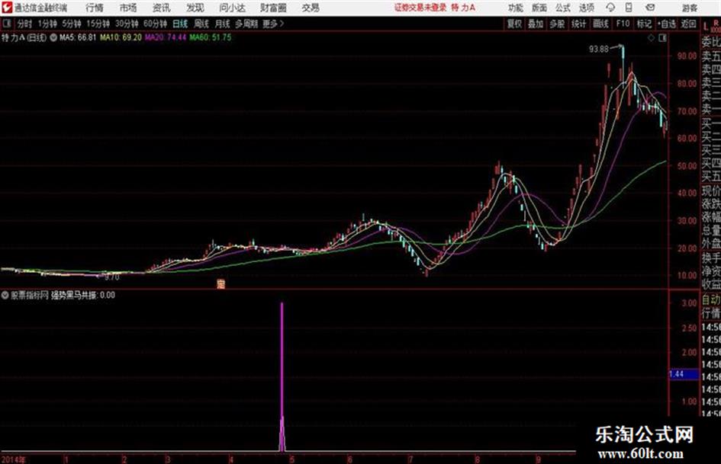Click the 画线 drawing tool button

[x=600, y=24]
